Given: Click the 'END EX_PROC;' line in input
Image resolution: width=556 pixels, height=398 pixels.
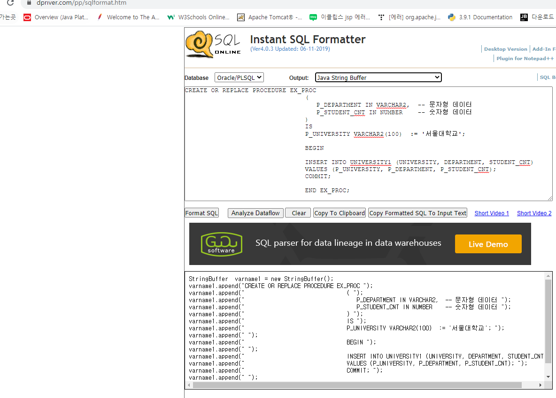Looking at the screenshot, I should tap(327, 190).
